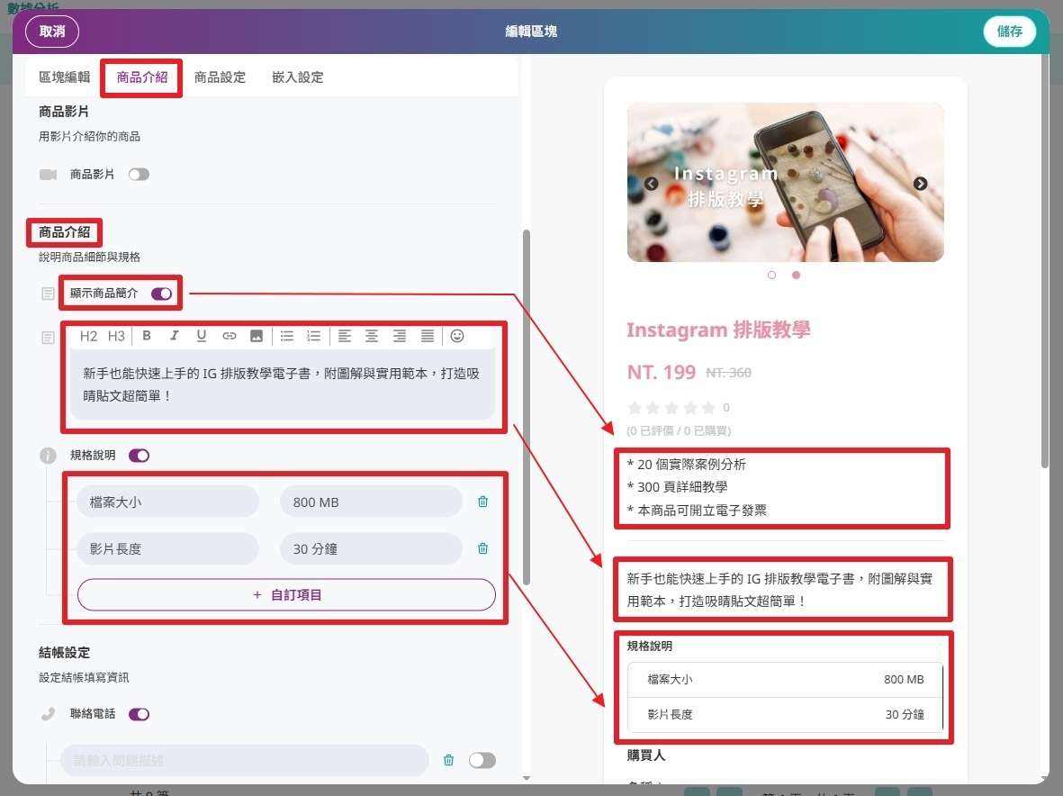Switch off the 聯絡電話 toggle
The height and width of the screenshot is (796, 1063).
(x=139, y=714)
